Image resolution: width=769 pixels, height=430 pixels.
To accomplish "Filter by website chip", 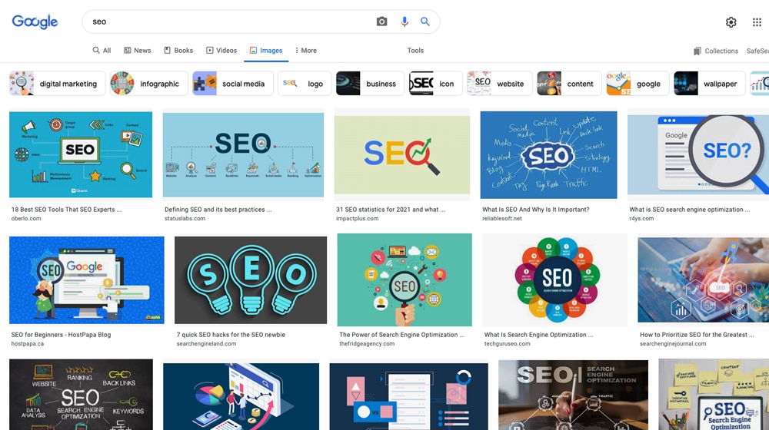I will click(499, 83).
